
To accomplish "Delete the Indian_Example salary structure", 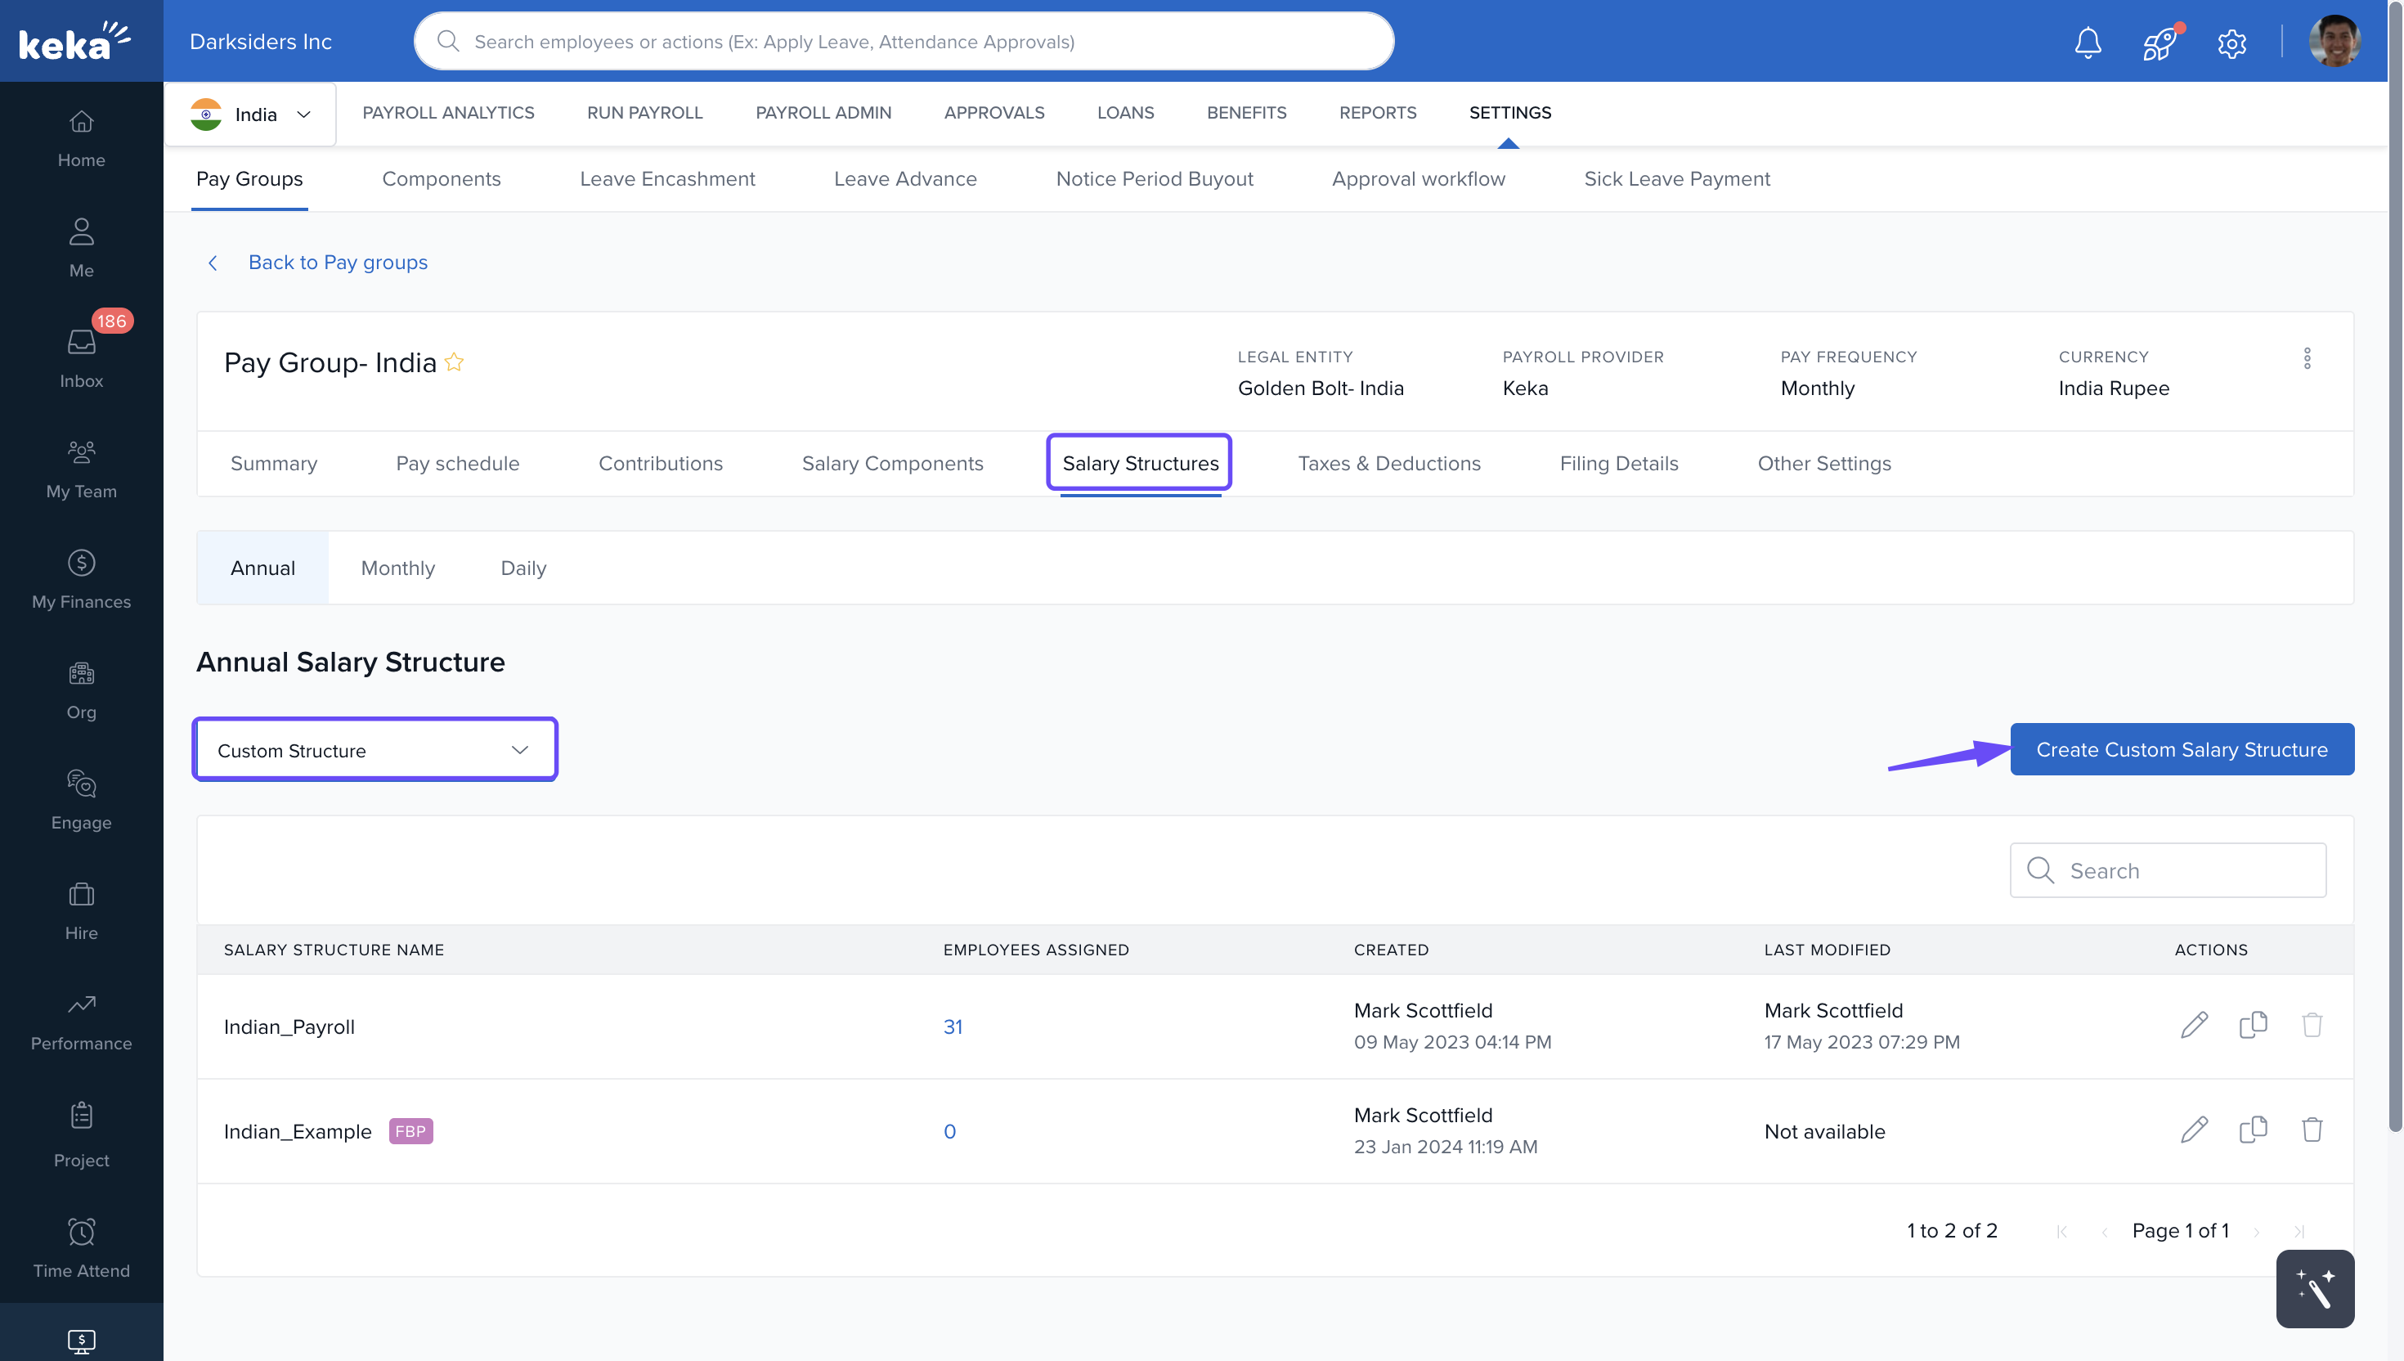I will pos(2312,1130).
